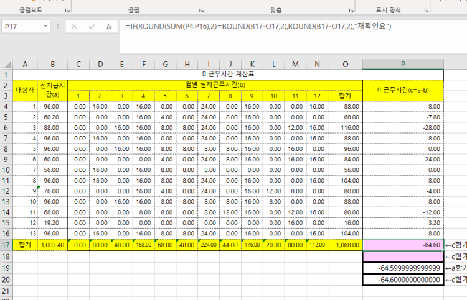The image size is (467, 300).
Task: Select column B header
Action: [52, 64]
